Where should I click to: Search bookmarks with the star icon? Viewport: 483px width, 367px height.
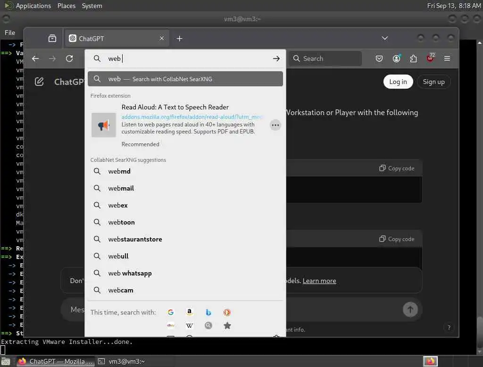[x=227, y=325]
